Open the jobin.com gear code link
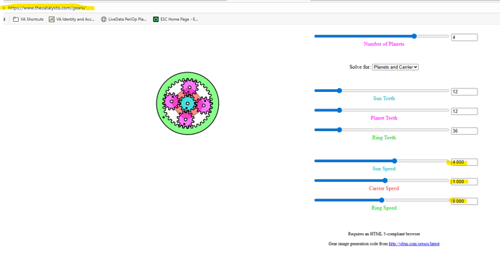 point(414,244)
